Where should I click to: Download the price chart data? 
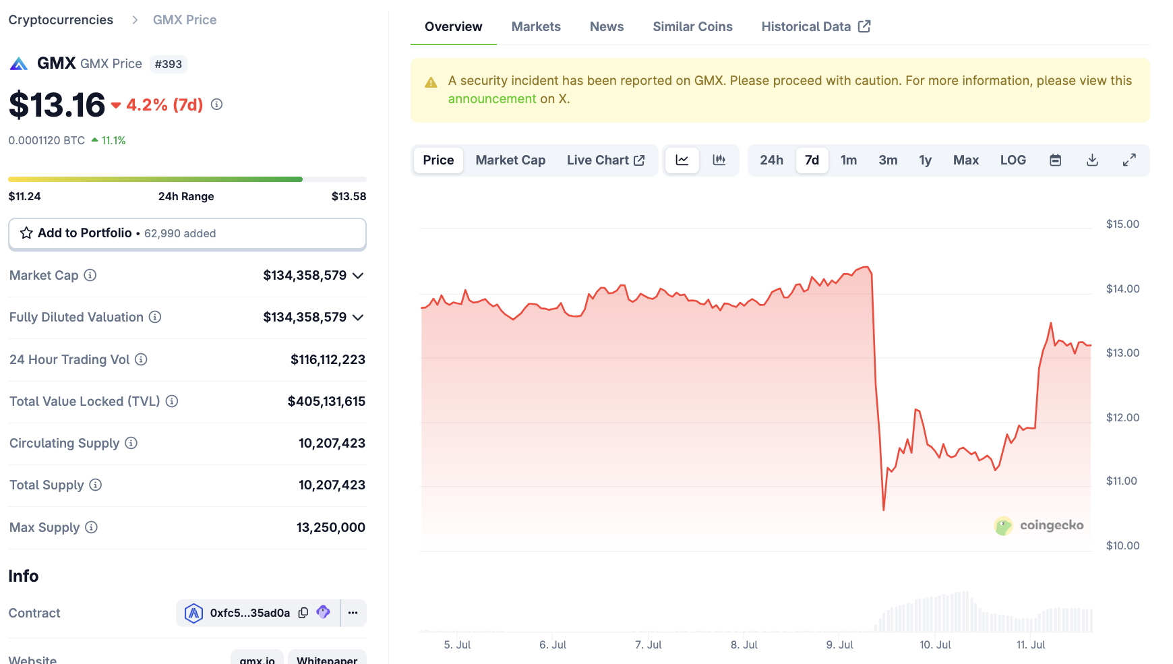coord(1092,160)
